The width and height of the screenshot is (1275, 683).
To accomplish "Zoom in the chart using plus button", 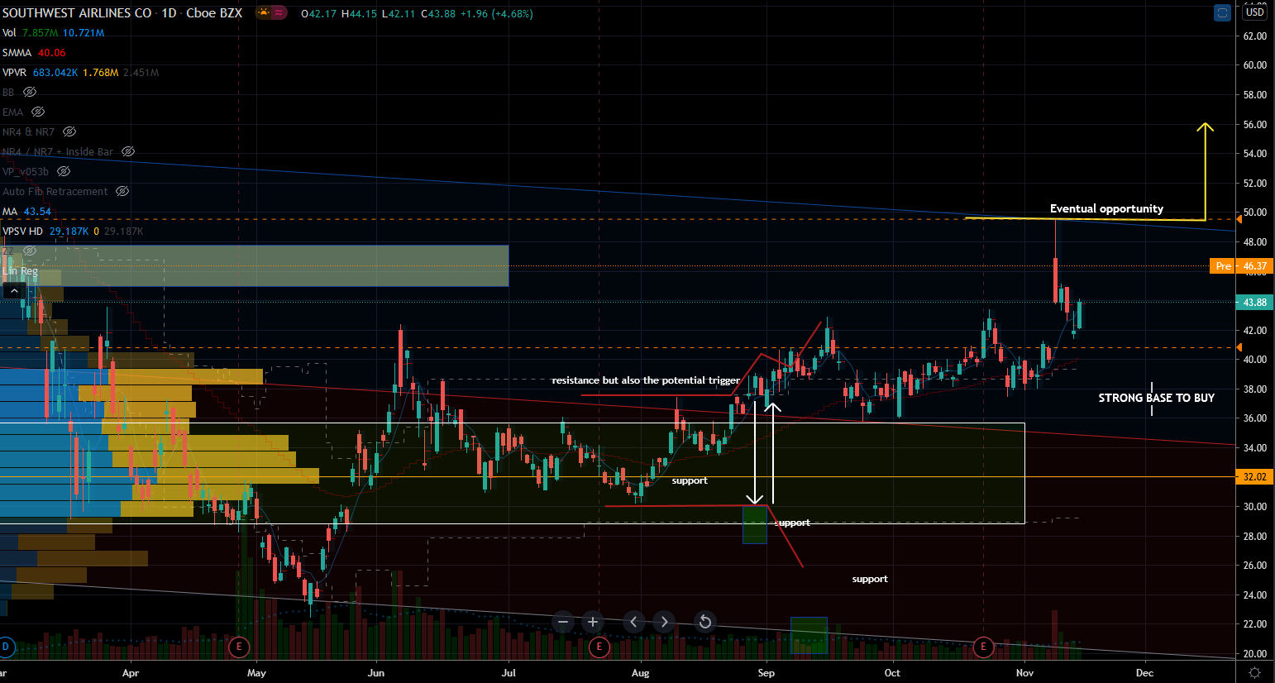I will (x=593, y=622).
